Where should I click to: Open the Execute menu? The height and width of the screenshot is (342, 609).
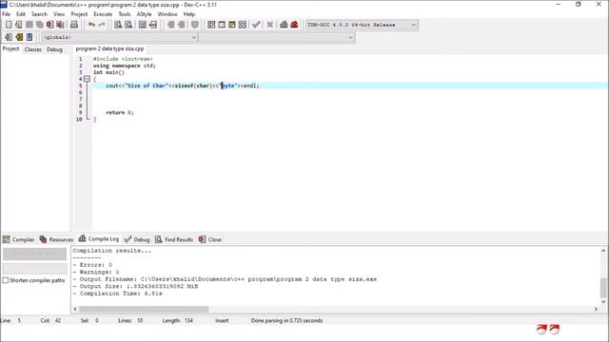click(x=103, y=14)
